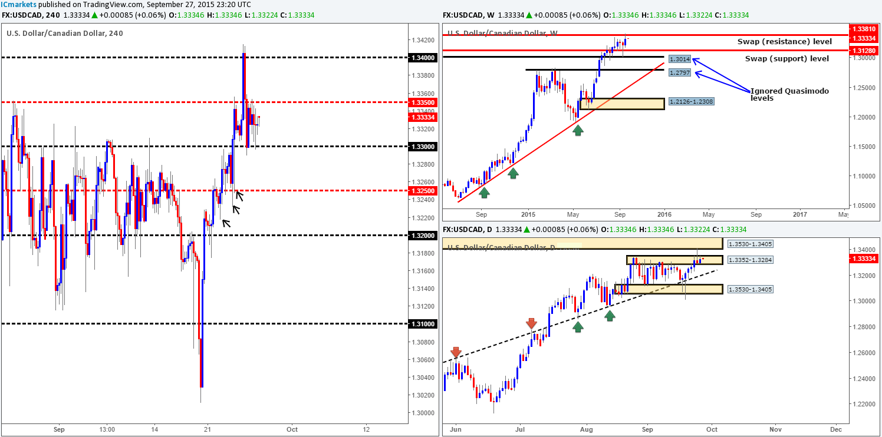882x437 pixels.
Task: Click the Jun date label on daily chart
Action: 456,429
